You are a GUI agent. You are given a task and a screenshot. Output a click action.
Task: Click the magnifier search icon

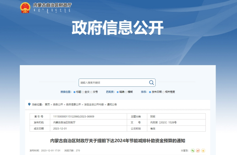[x=151, y=82]
